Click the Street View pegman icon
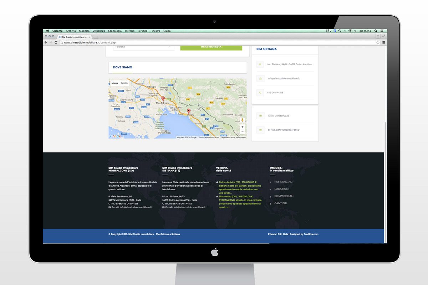 click(x=243, y=120)
